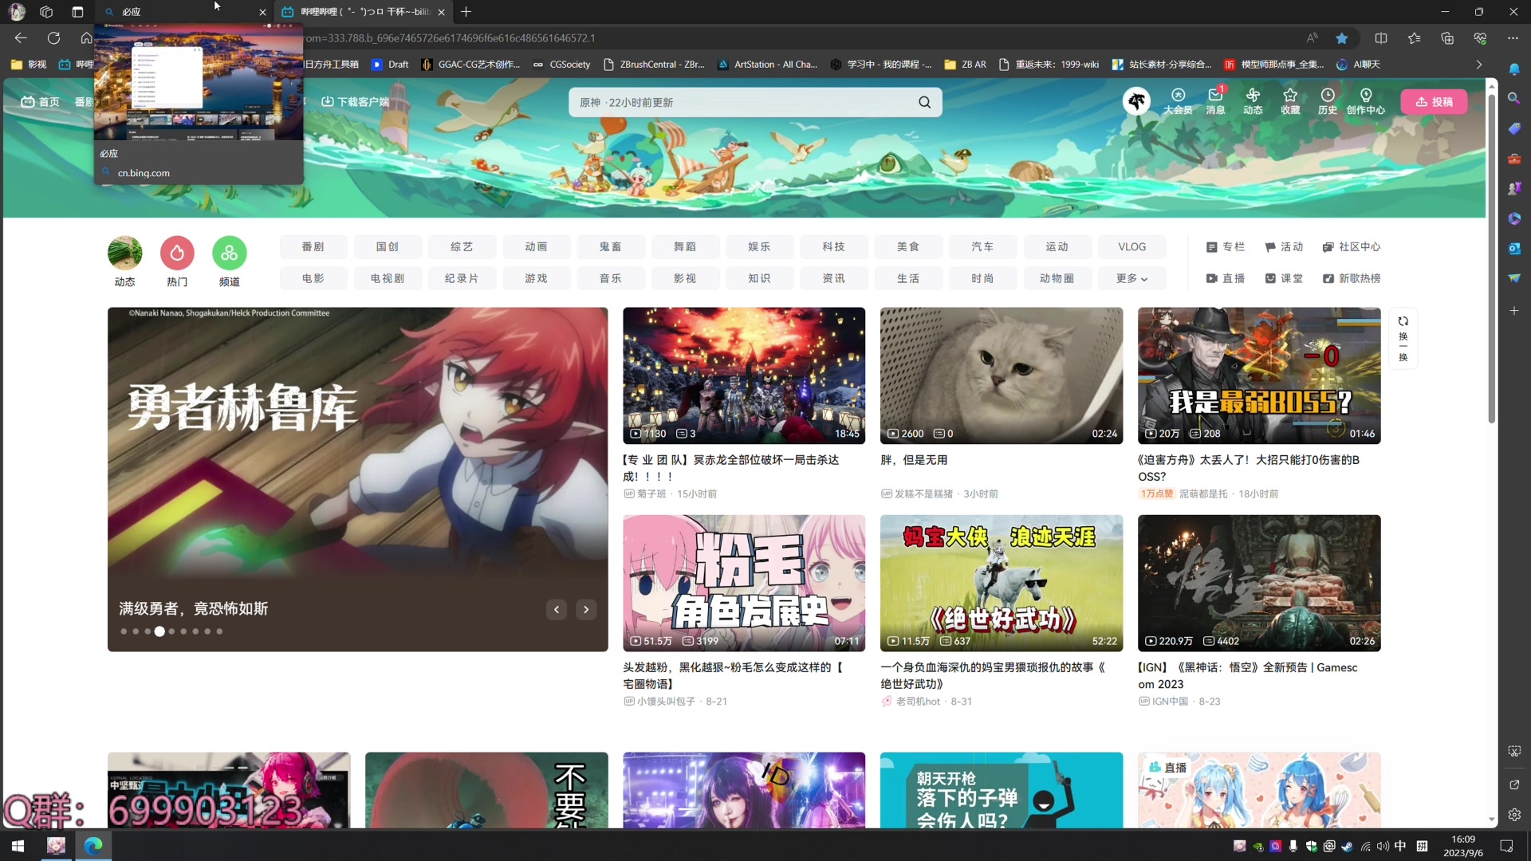The width and height of the screenshot is (1531, 861).
Task: Open the 动态 icon in top header
Action: coord(1253,101)
